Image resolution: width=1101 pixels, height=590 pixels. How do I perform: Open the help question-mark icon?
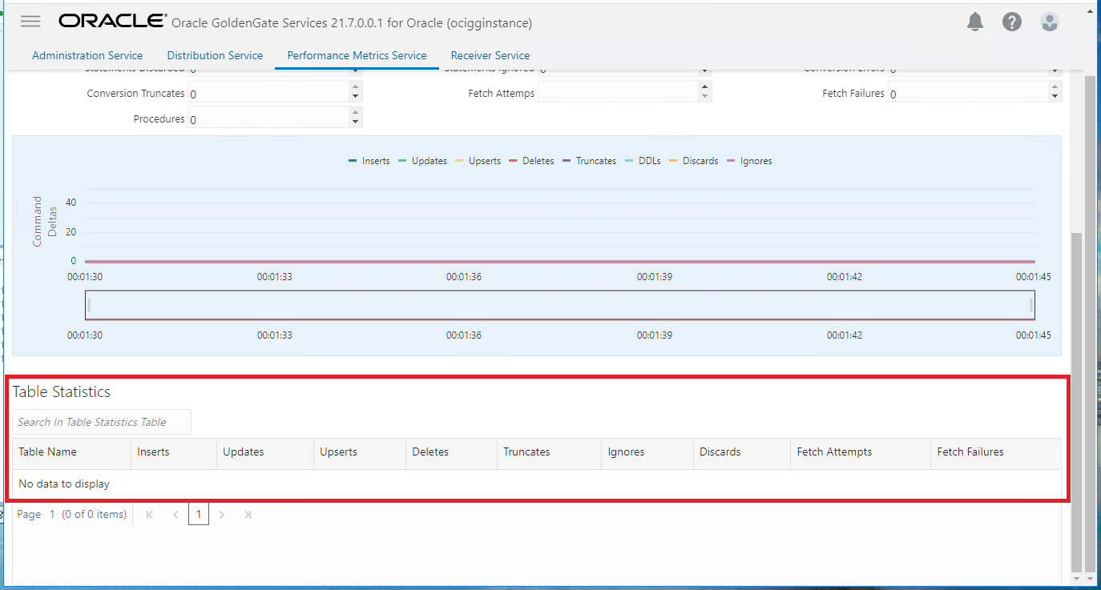1012,22
